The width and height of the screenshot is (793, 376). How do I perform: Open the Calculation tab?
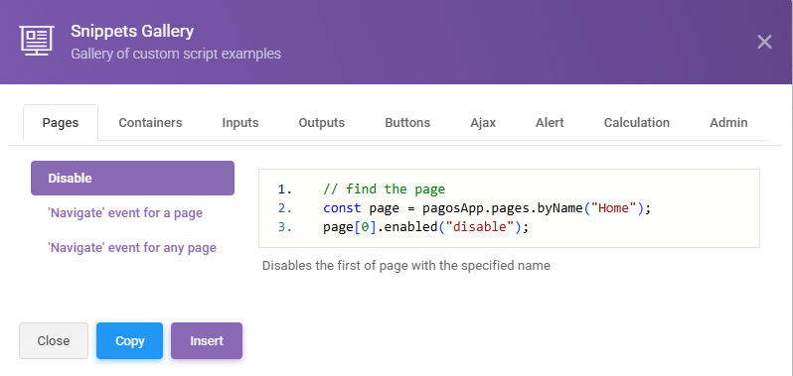(637, 123)
